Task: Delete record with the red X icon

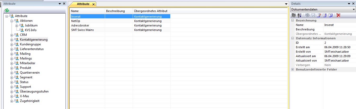Action: click(x=338, y=15)
